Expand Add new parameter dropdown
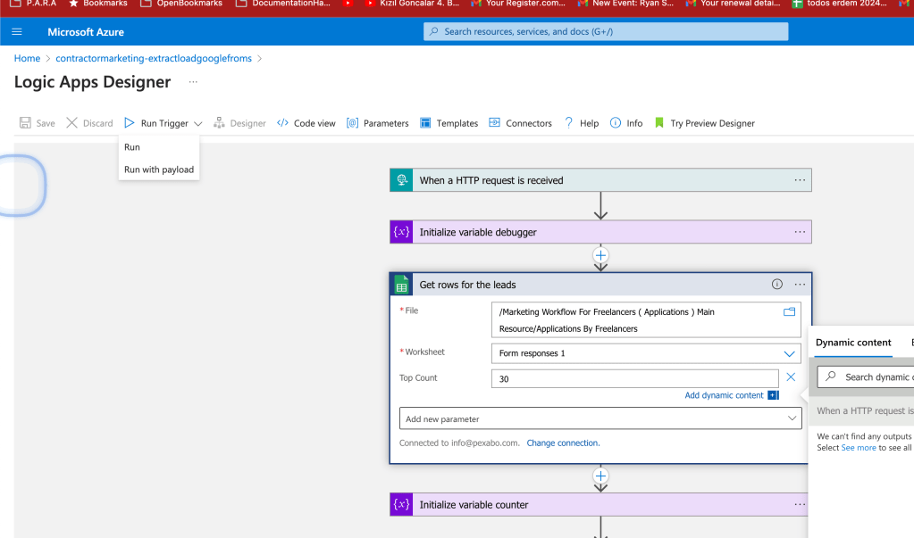 (x=600, y=418)
